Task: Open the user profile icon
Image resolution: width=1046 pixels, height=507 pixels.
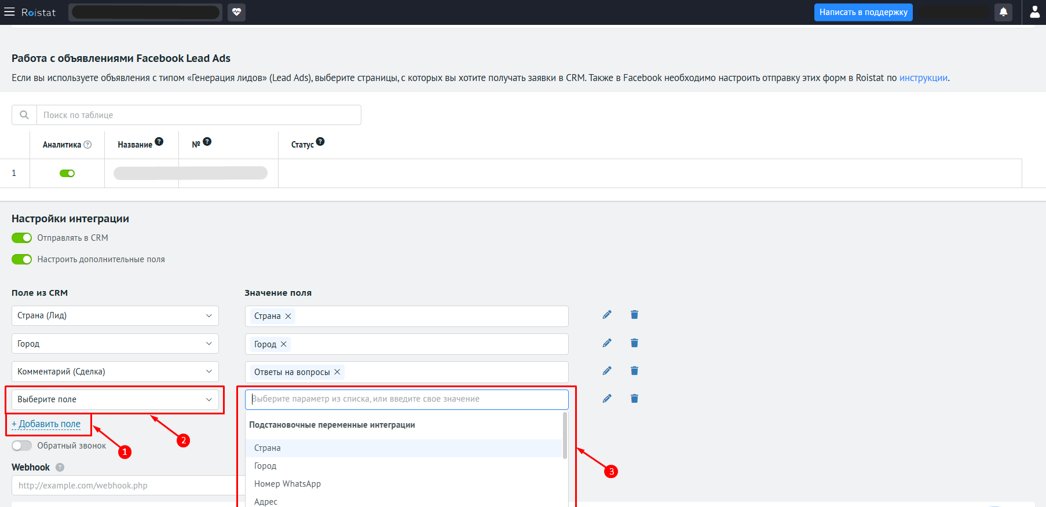Action: (1034, 12)
